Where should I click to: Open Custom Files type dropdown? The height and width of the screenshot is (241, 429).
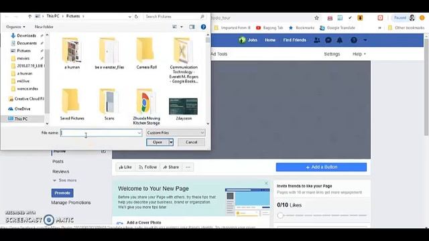[176, 133]
